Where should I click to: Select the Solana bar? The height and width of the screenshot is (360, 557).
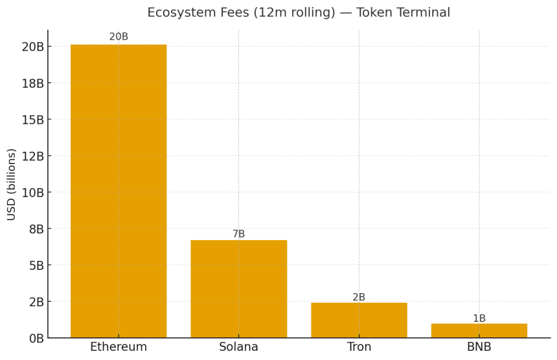pos(238,289)
